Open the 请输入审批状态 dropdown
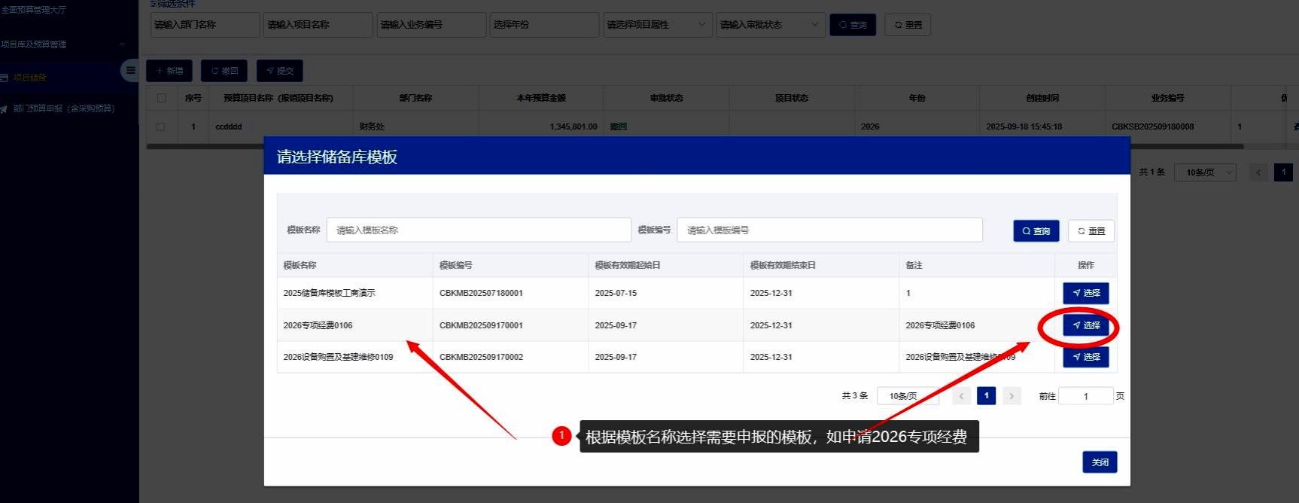 [769, 25]
